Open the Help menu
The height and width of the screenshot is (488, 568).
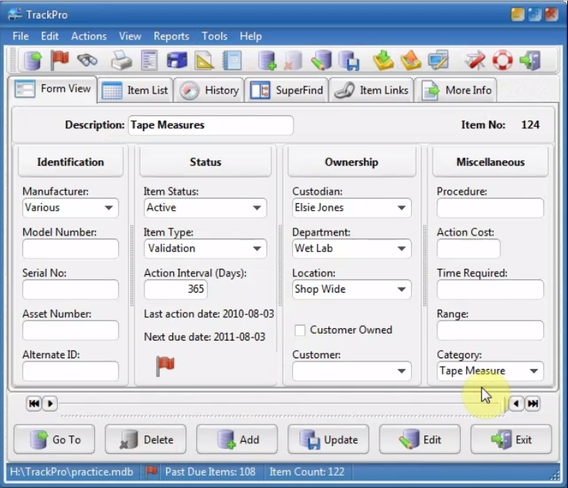pyautogui.click(x=250, y=36)
